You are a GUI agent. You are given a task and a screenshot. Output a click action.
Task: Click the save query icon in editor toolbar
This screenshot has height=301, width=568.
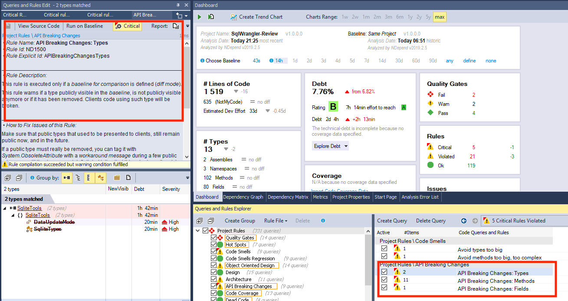click(8, 26)
